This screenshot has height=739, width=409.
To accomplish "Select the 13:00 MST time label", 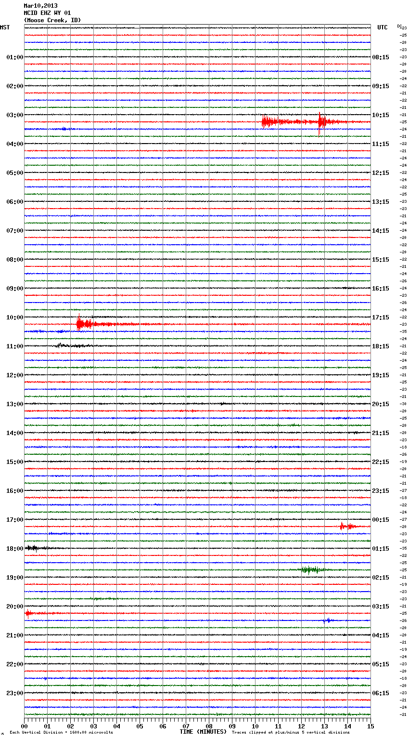I will point(15,404).
